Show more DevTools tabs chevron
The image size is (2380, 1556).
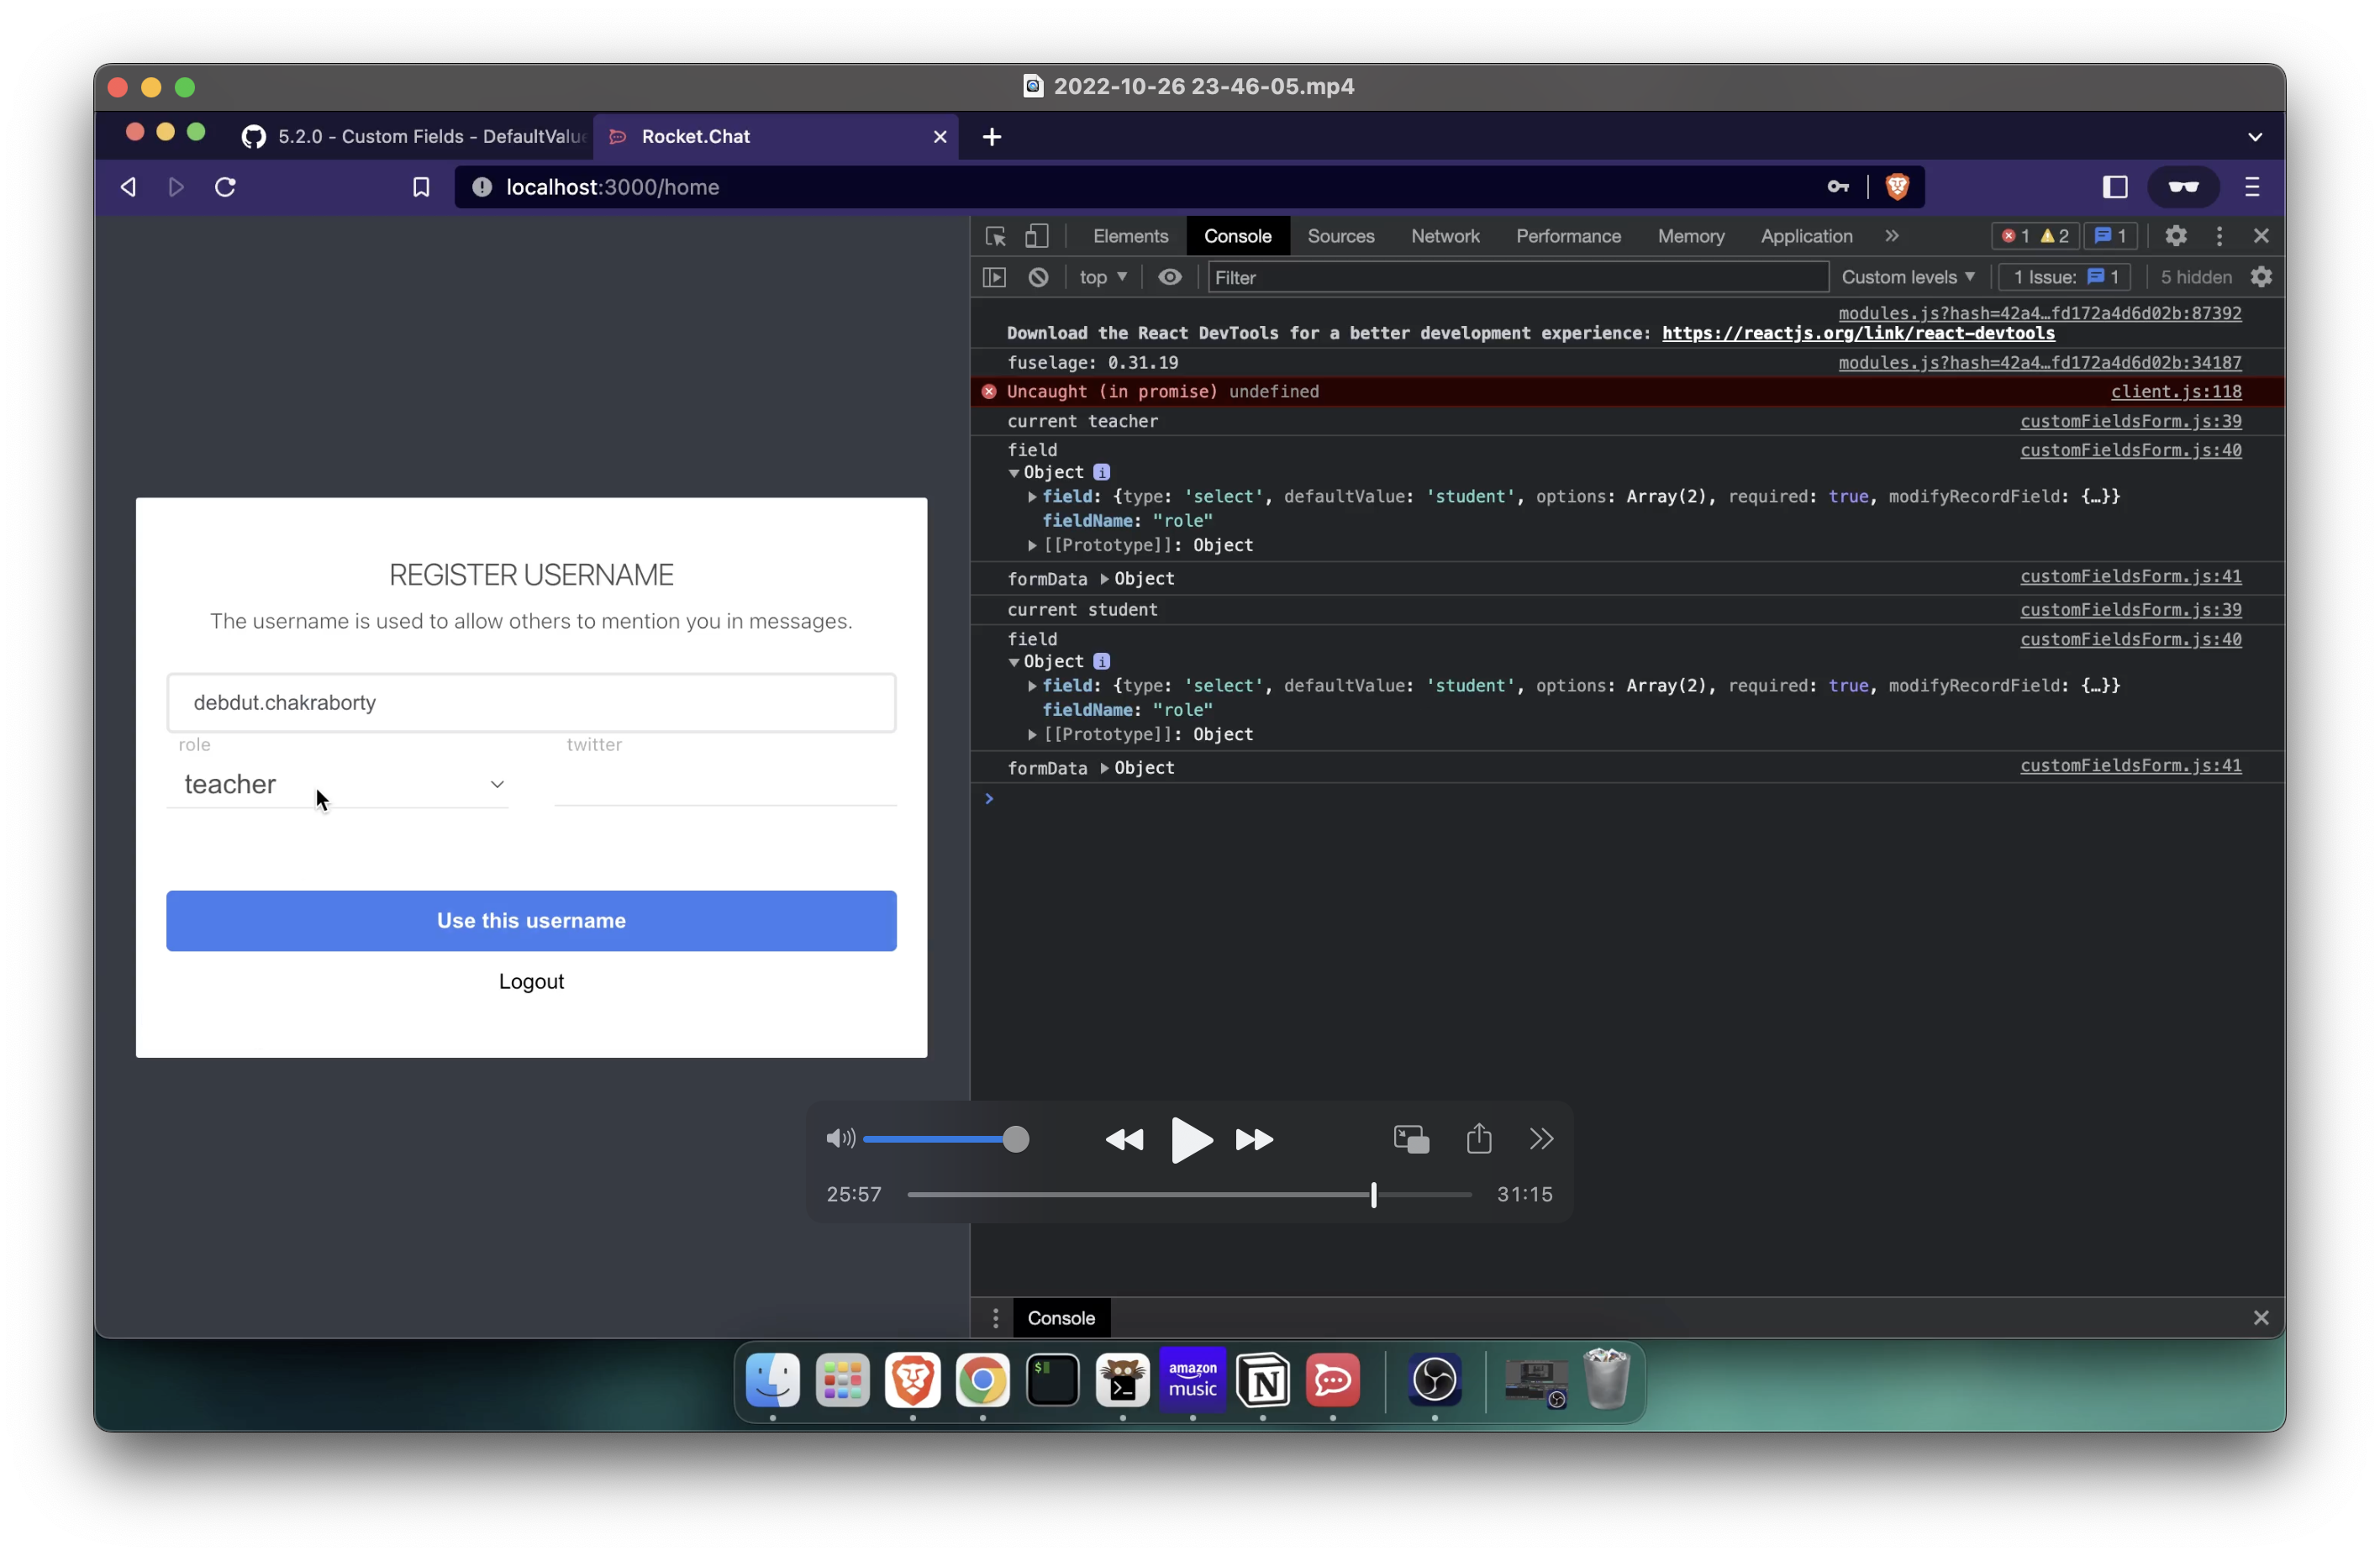click(1891, 236)
